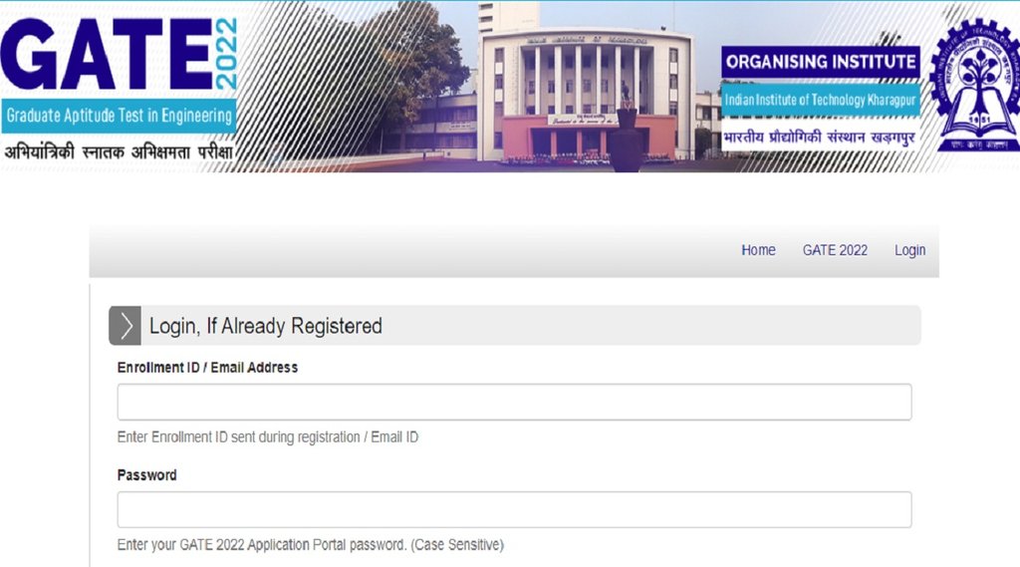Go to GATE 2022 in the navigation bar

[x=835, y=250]
